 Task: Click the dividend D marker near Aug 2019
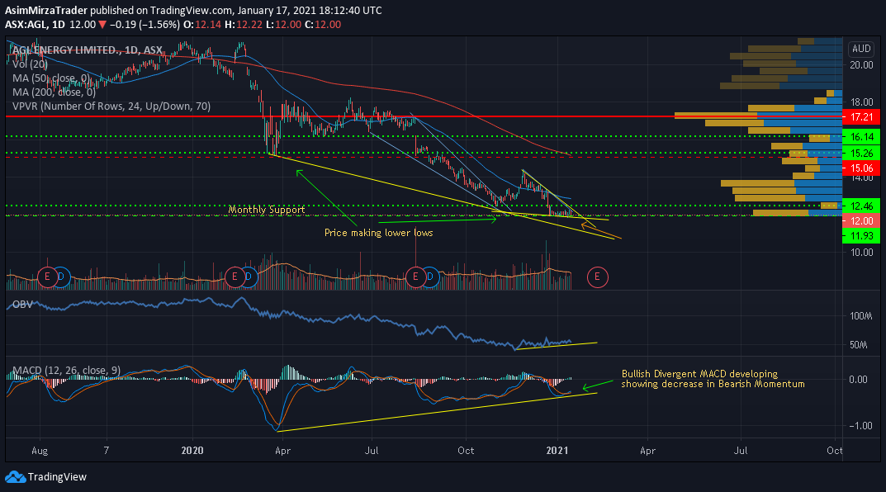pyautogui.click(x=61, y=277)
